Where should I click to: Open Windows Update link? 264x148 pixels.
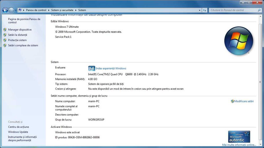[18, 132]
